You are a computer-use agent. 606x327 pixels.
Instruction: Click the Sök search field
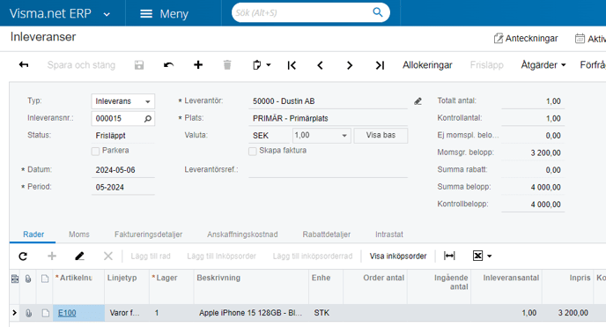301,12
